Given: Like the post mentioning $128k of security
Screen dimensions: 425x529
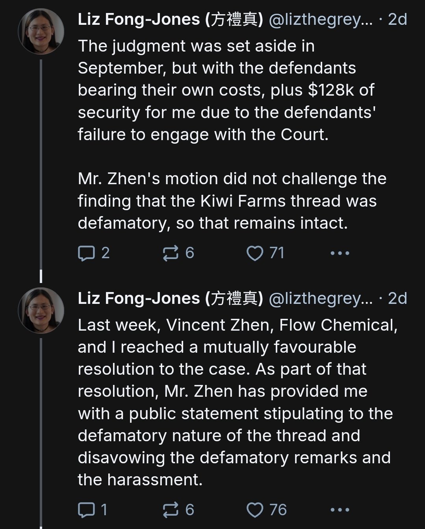Looking at the screenshot, I should point(254,253).
